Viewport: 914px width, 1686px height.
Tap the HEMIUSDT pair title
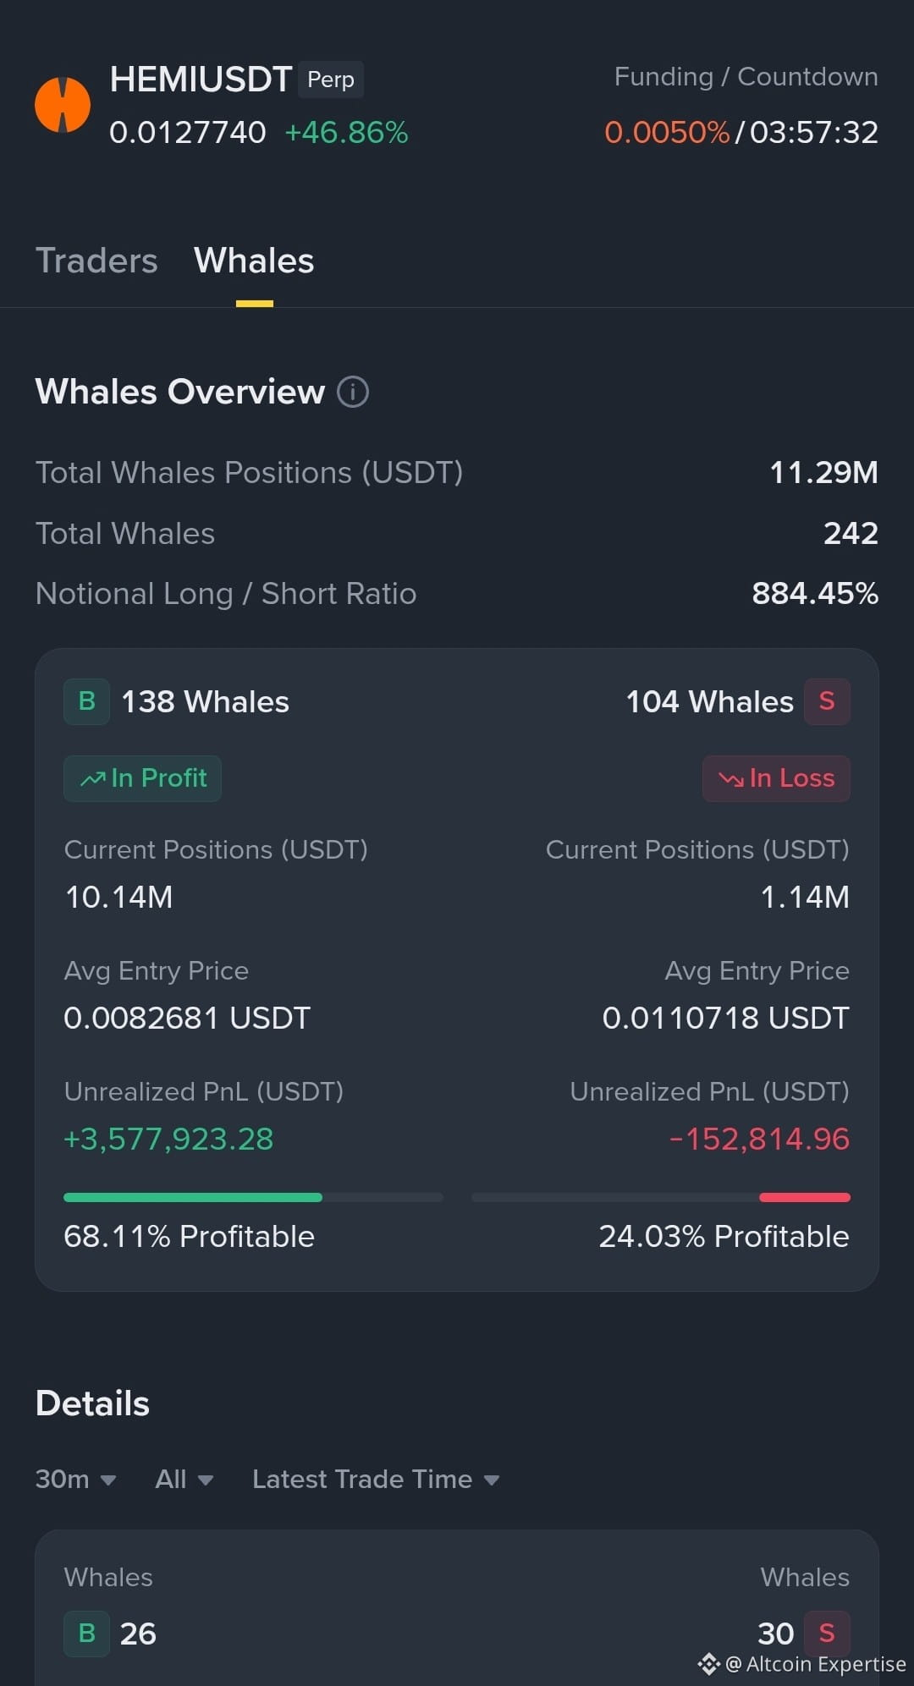(201, 80)
